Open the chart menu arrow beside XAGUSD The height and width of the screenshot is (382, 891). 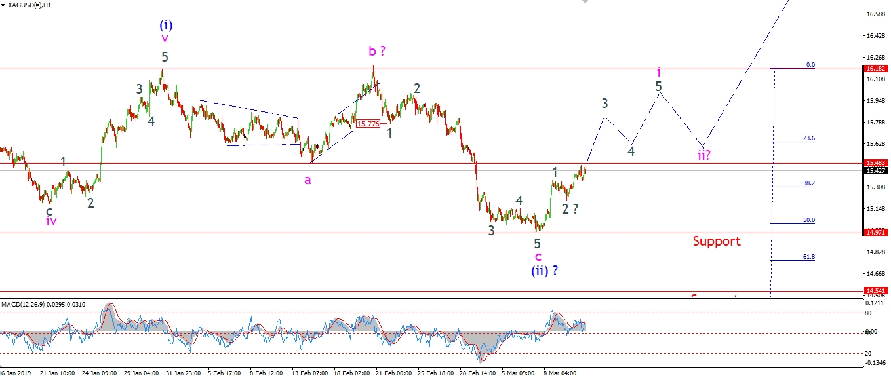[x=4, y=5]
